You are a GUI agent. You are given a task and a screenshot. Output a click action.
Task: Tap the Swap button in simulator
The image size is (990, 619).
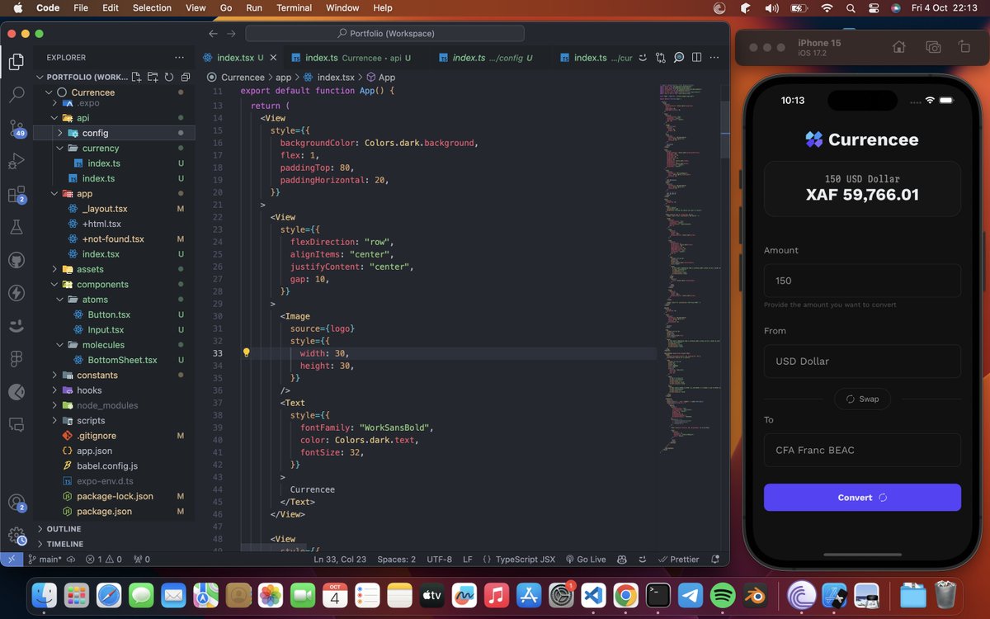click(862, 399)
